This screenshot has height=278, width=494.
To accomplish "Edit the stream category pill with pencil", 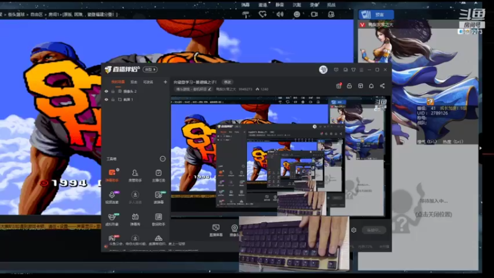I will 193,89.
